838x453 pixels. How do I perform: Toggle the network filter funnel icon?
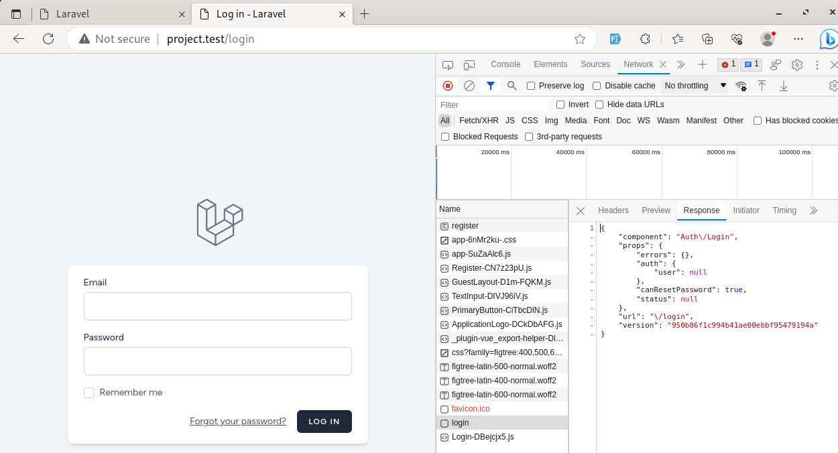click(x=491, y=86)
